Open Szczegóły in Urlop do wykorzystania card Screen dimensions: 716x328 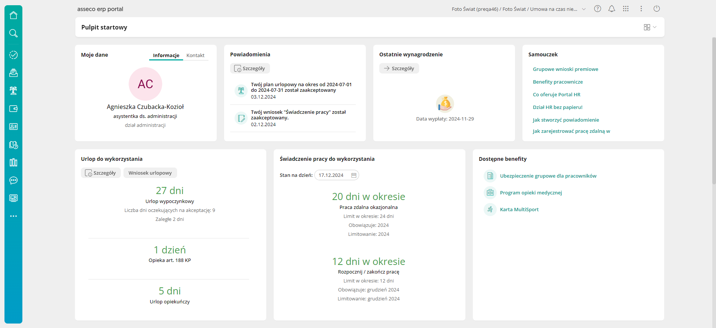101,173
